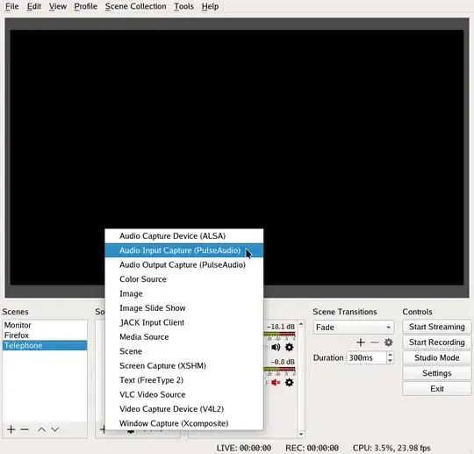Click the Studio Mode button
The image size is (474, 454).
(x=436, y=357)
